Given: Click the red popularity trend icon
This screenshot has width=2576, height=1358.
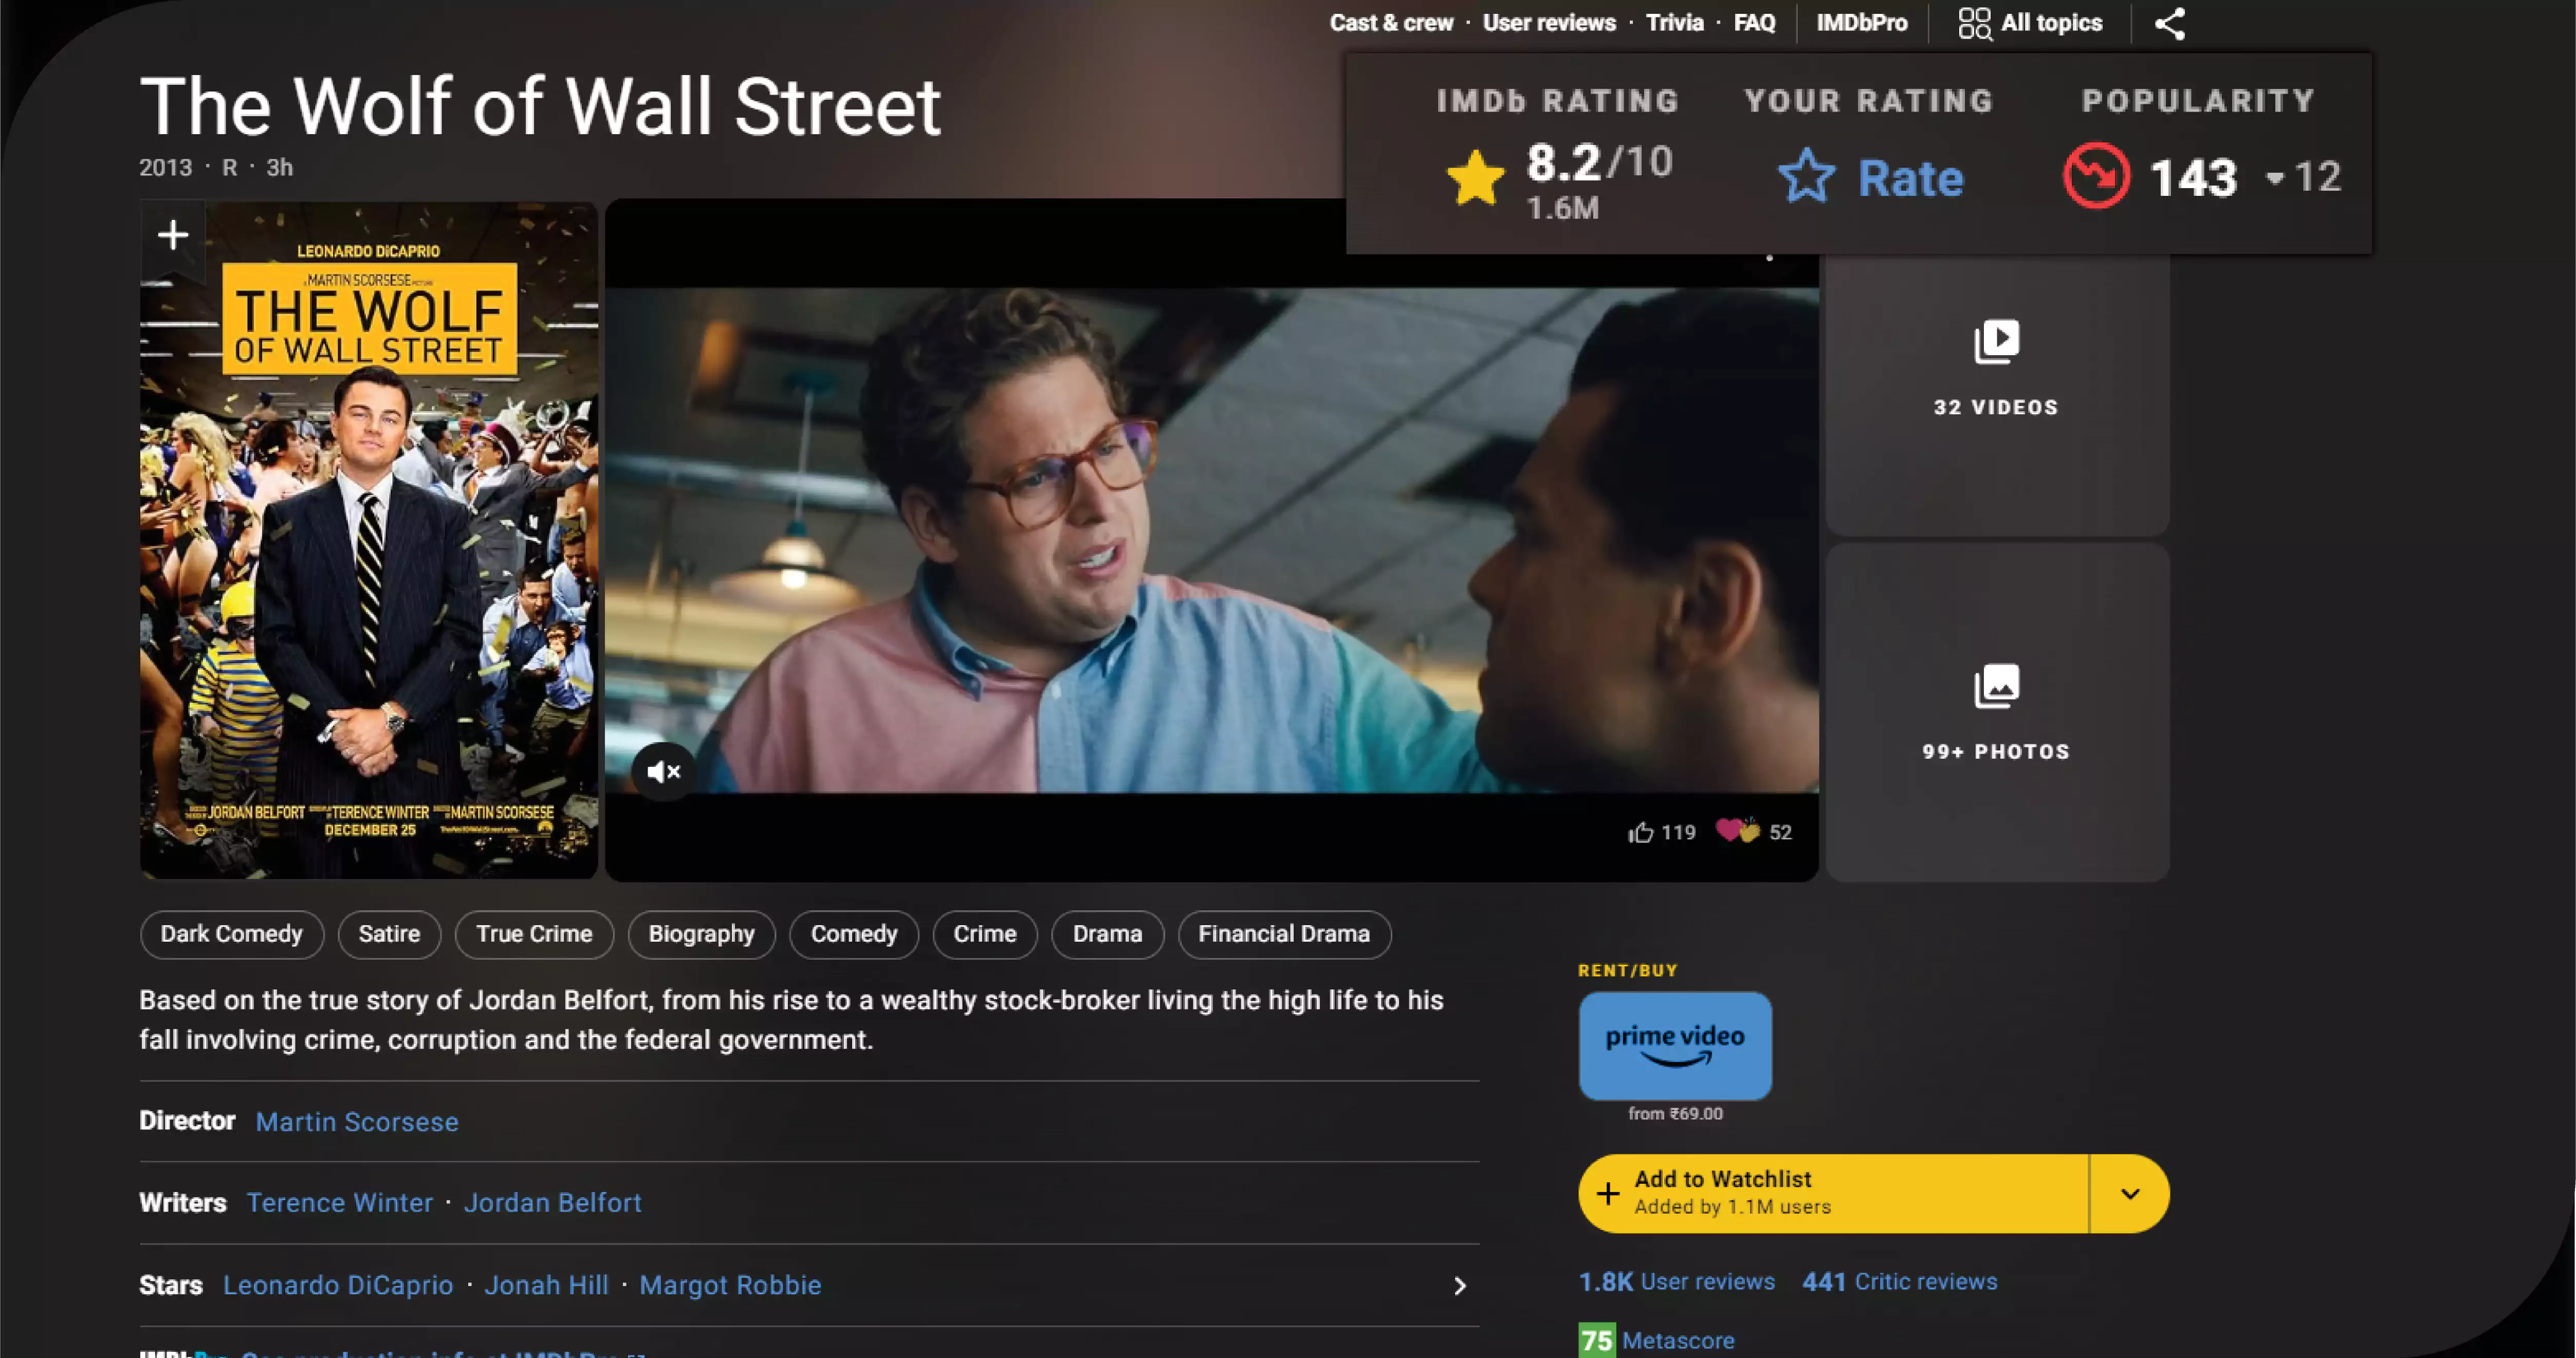Looking at the screenshot, I should tap(2096, 176).
